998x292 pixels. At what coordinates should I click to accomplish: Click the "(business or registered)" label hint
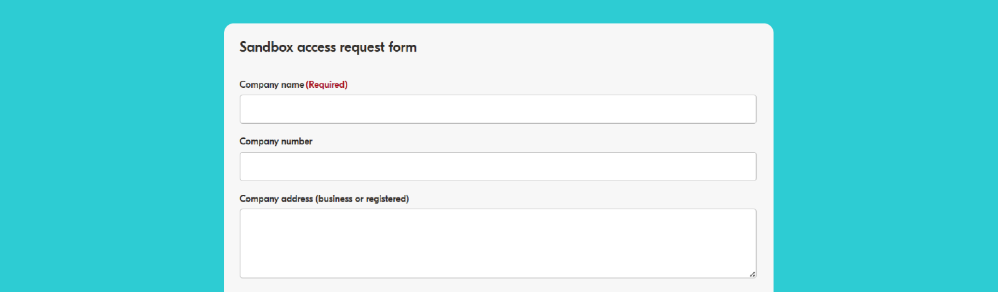click(x=362, y=199)
